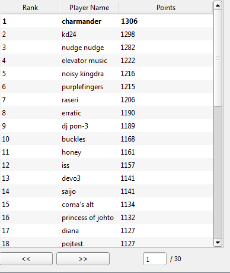Select player kd24 in the ranking
230x273 pixels.
(107, 34)
